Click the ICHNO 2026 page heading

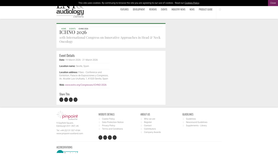[73, 32]
